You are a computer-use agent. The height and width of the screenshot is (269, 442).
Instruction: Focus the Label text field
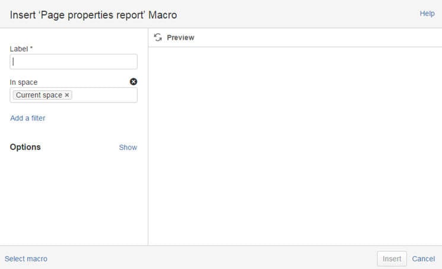(x=74, y=62)
